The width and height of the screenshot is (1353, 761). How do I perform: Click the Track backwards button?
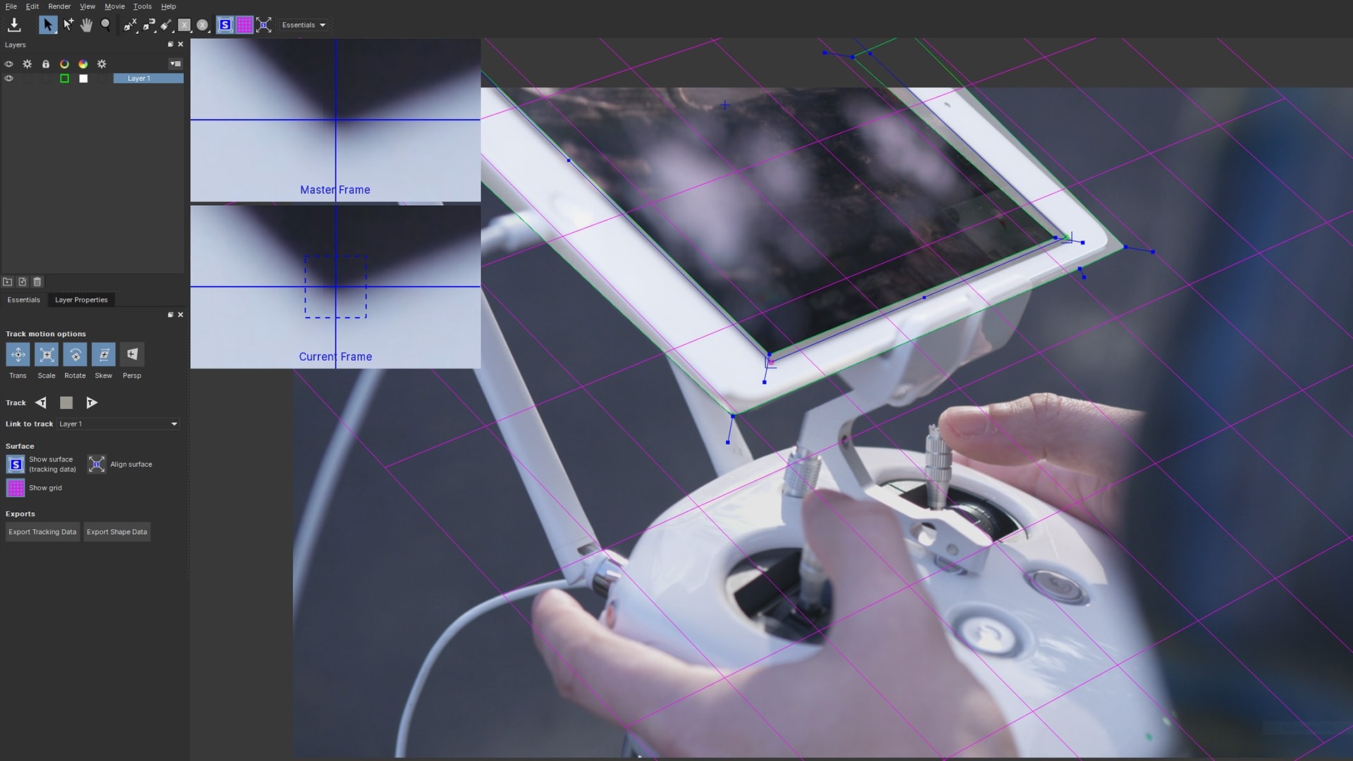[41, 403]
